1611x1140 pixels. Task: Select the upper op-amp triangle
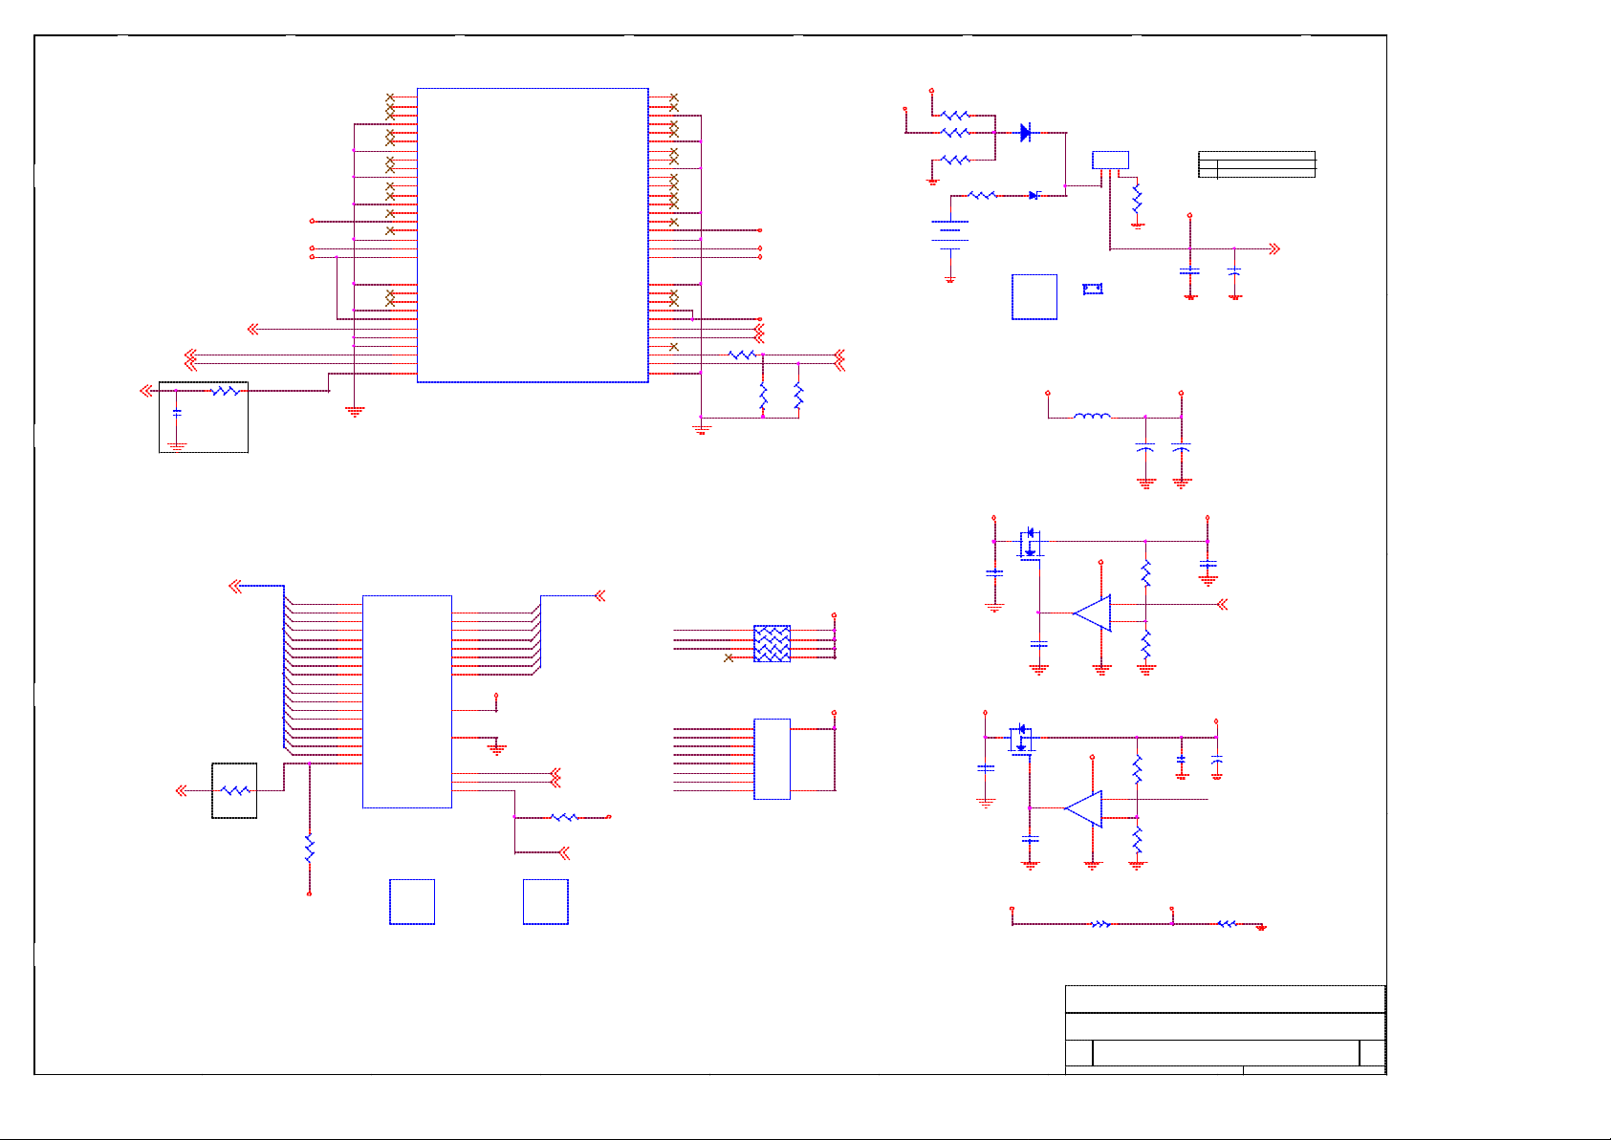[1092, 613]
